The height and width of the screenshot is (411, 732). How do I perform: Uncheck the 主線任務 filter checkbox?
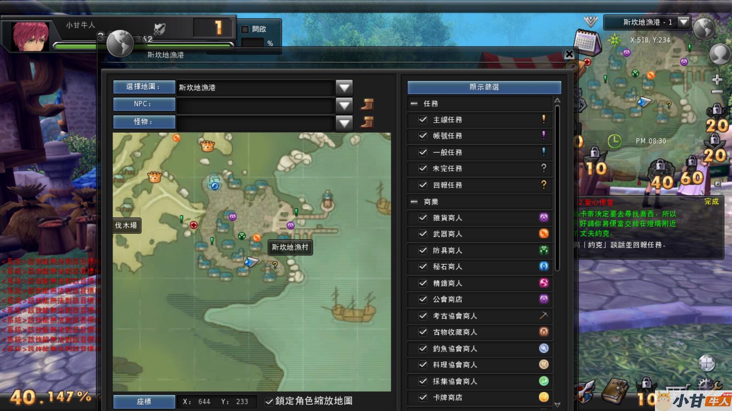pos(423,120)
